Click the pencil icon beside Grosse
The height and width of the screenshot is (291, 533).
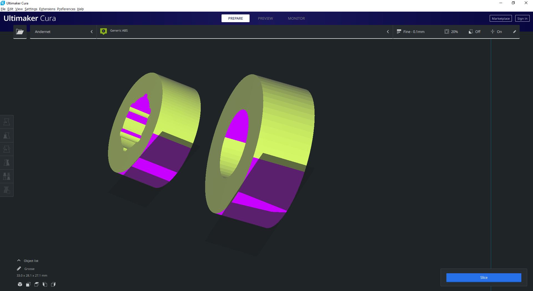coord(19,269)
